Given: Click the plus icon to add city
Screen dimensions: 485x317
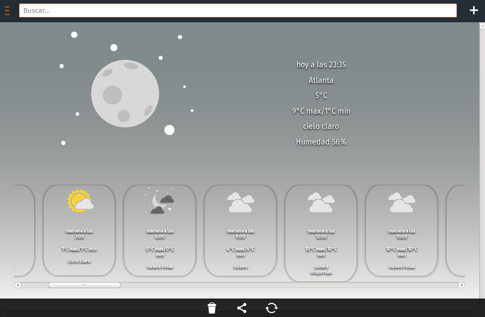Looking at the screenshot, I should (474, 10).
